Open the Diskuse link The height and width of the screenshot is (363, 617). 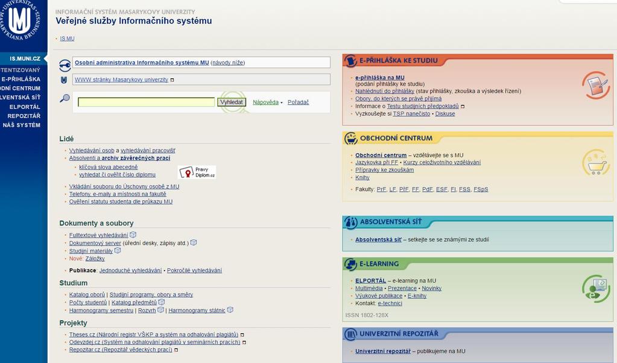click(445, 113)
